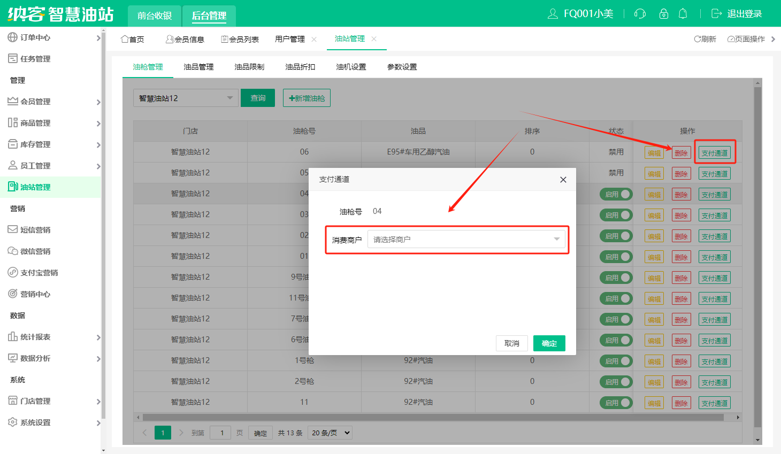Open the 20条/页 page size dropdown
This screenshot has width=781, height=454.
(331, 433)
